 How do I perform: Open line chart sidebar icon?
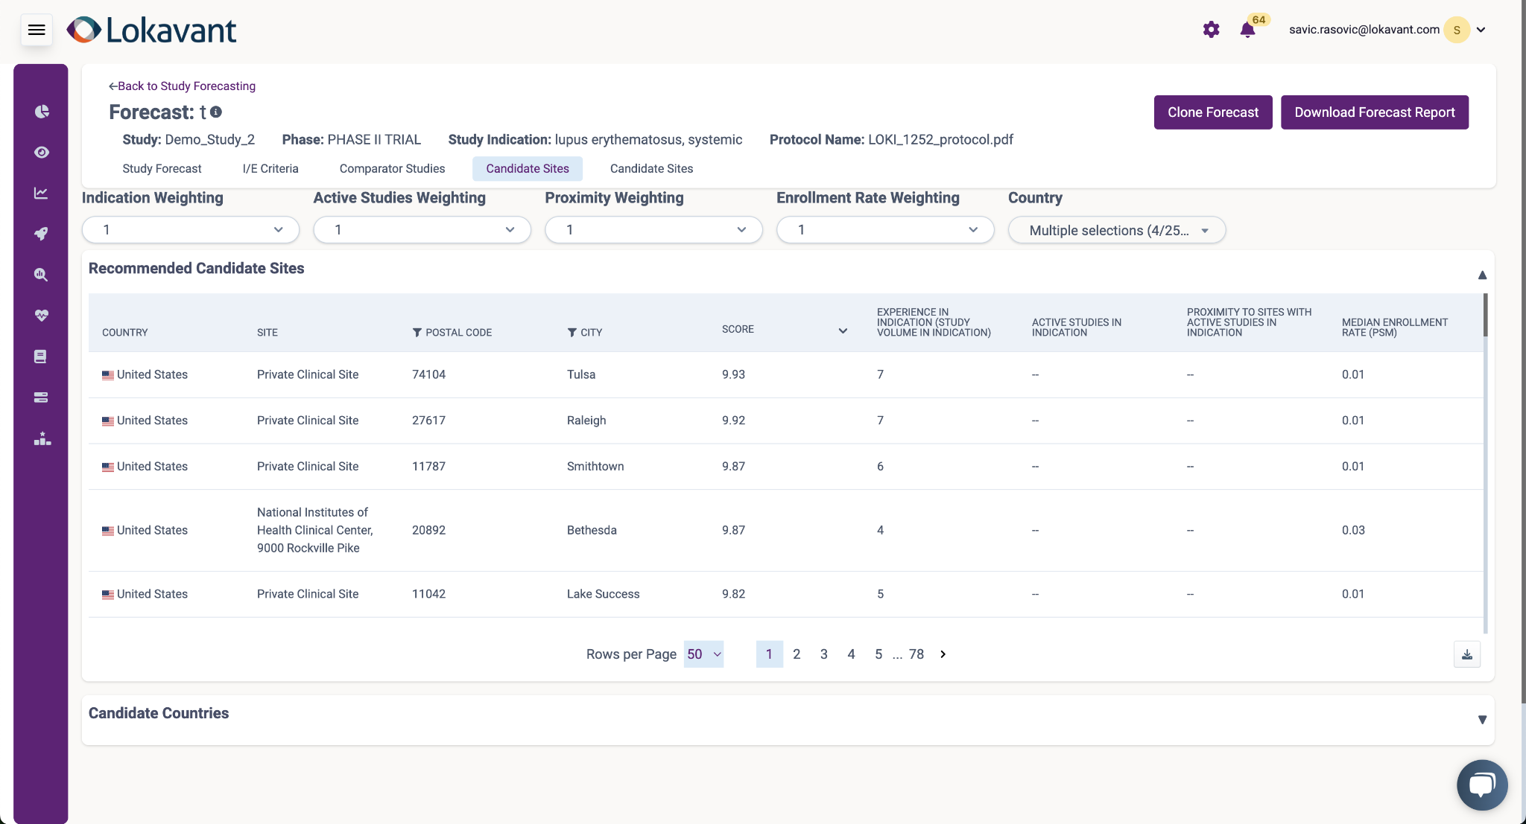tap(42, 194)
